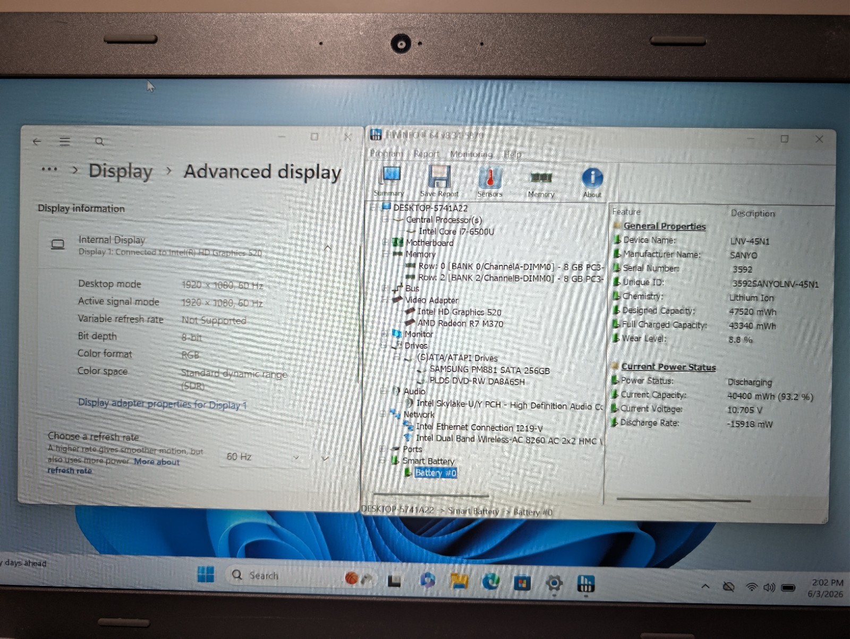850x639 pixels.
Task: Open the Help menu in HWiNFO
Action: [x=512, y=154]
